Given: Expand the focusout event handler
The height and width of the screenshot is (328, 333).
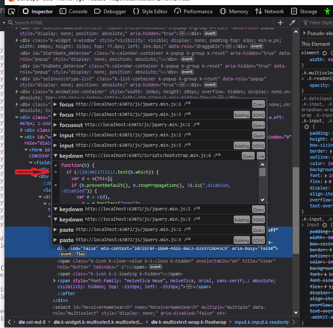Looking at the screenshot, I should click(55, 125).
